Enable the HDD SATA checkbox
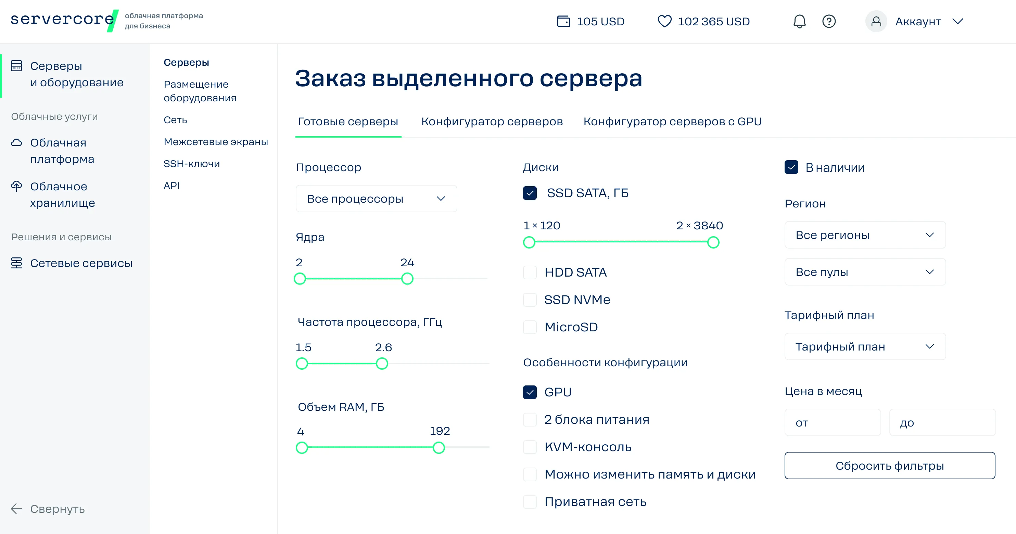 pyautogui.click(x=530, y=272)
